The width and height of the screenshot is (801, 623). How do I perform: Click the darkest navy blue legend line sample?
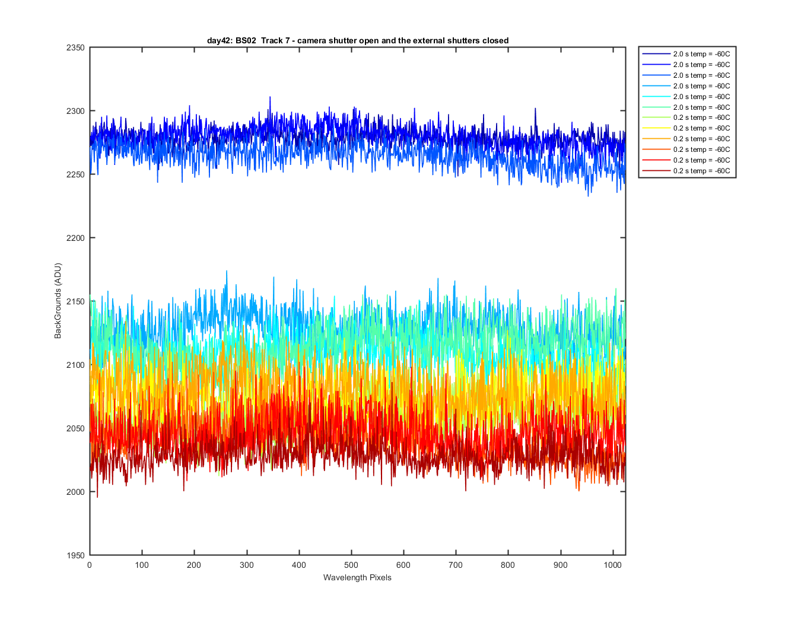click(x=656, y=54)
